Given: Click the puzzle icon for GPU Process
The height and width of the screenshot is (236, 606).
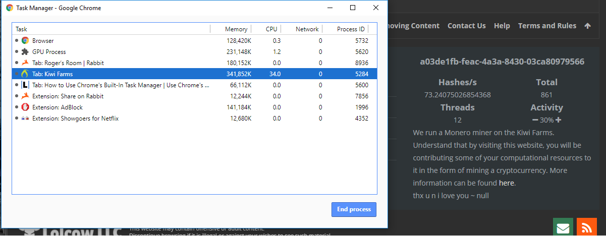Looking at the screenshot, I should click(25, 52).
